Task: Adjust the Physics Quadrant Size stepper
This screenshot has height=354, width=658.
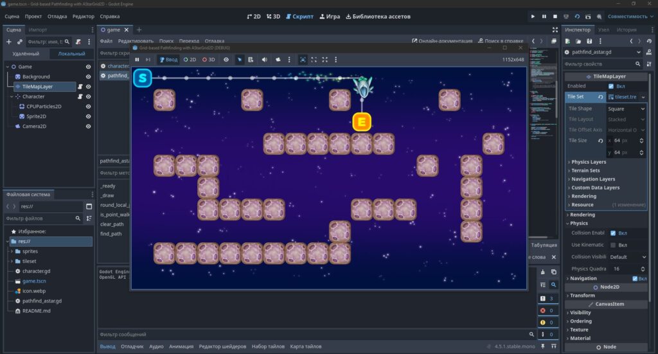Action: pyautogui.click(x=642, y=269)
